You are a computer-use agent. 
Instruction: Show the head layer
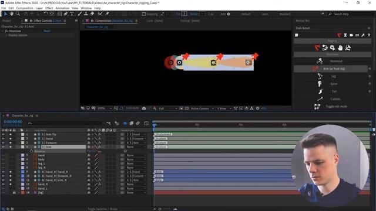[3, 155]
